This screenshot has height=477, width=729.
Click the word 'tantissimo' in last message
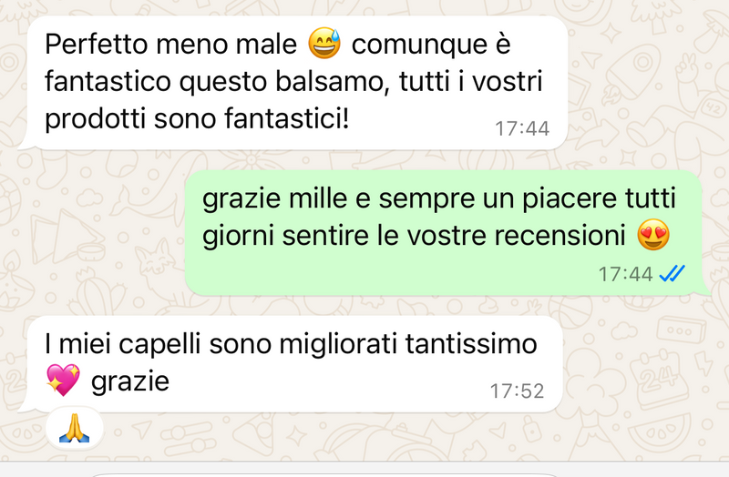coord(471,344)
